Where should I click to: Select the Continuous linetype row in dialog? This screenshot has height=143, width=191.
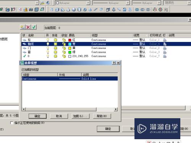coord(70,79)
